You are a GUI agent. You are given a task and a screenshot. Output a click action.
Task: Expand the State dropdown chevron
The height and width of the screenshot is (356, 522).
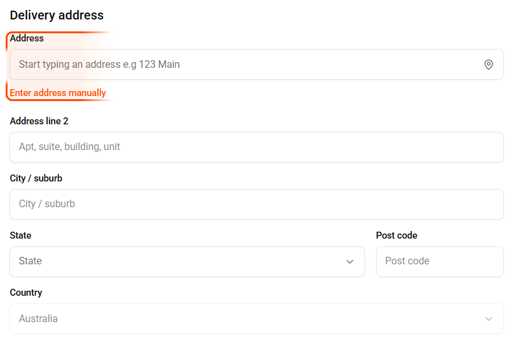pyautogui.click(x=350, y=262)
